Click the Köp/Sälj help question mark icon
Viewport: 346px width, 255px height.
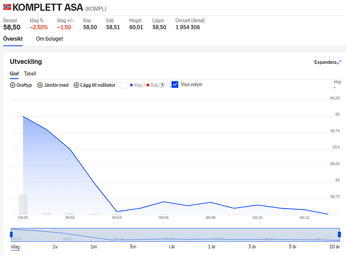[x=162, y=85]
